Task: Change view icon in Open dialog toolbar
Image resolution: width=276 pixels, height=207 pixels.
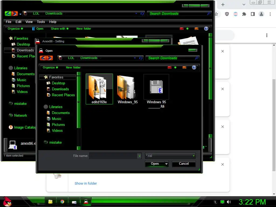Action: pos(170,67)
